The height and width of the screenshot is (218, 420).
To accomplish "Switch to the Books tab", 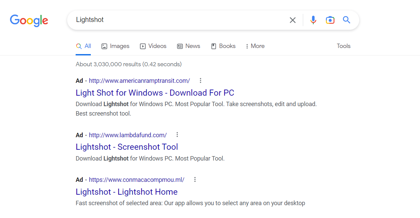I will coord(223,46).
